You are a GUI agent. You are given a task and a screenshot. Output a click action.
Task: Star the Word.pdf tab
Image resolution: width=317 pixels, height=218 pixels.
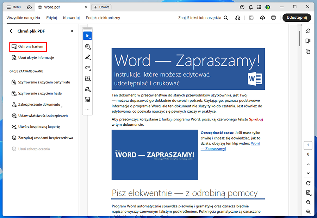coord(40,7)
